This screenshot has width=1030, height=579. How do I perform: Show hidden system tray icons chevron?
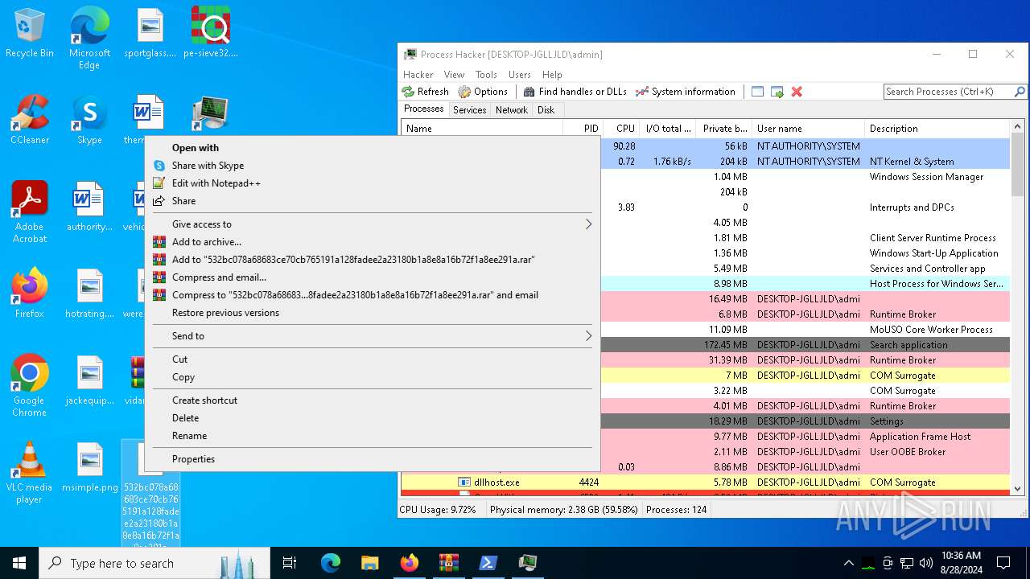[848, 563]
